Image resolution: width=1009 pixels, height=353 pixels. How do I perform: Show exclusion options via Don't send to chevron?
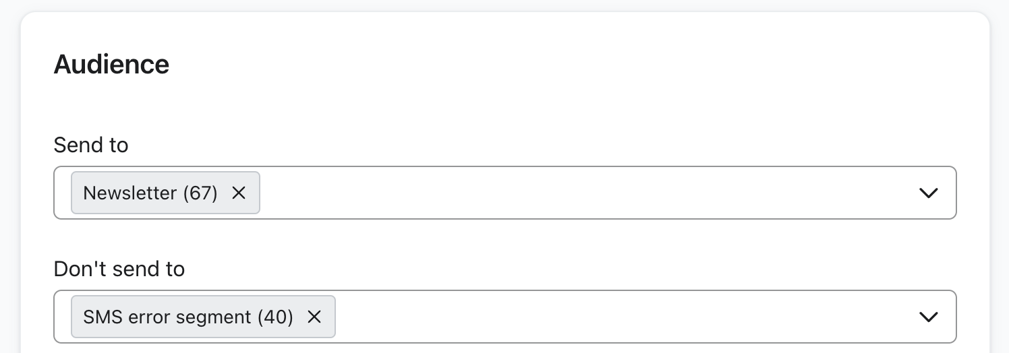click(x=929, y=317)
